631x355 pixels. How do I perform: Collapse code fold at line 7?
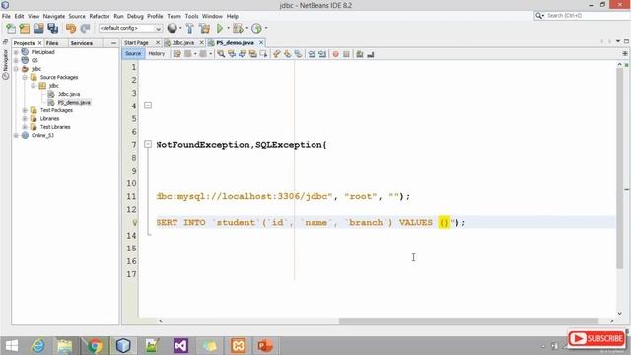tap(148, 144)
